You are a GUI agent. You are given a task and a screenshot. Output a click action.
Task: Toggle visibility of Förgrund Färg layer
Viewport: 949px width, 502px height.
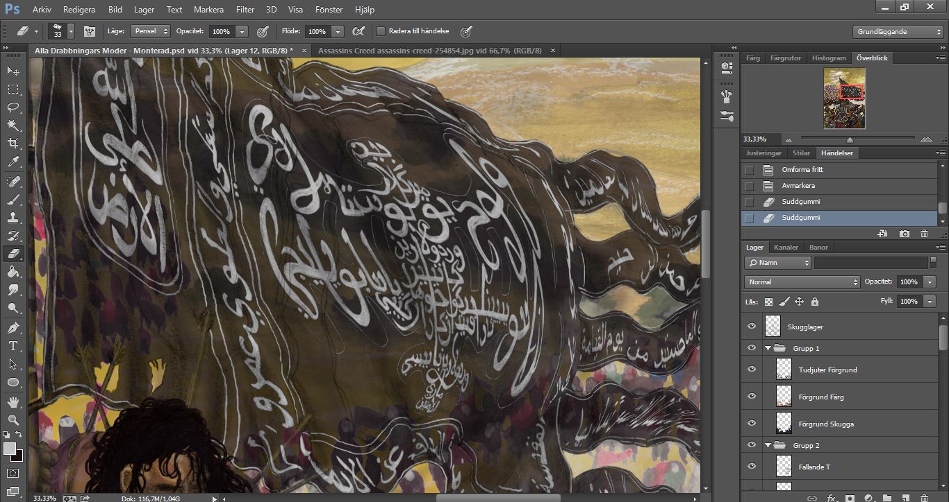751,396
